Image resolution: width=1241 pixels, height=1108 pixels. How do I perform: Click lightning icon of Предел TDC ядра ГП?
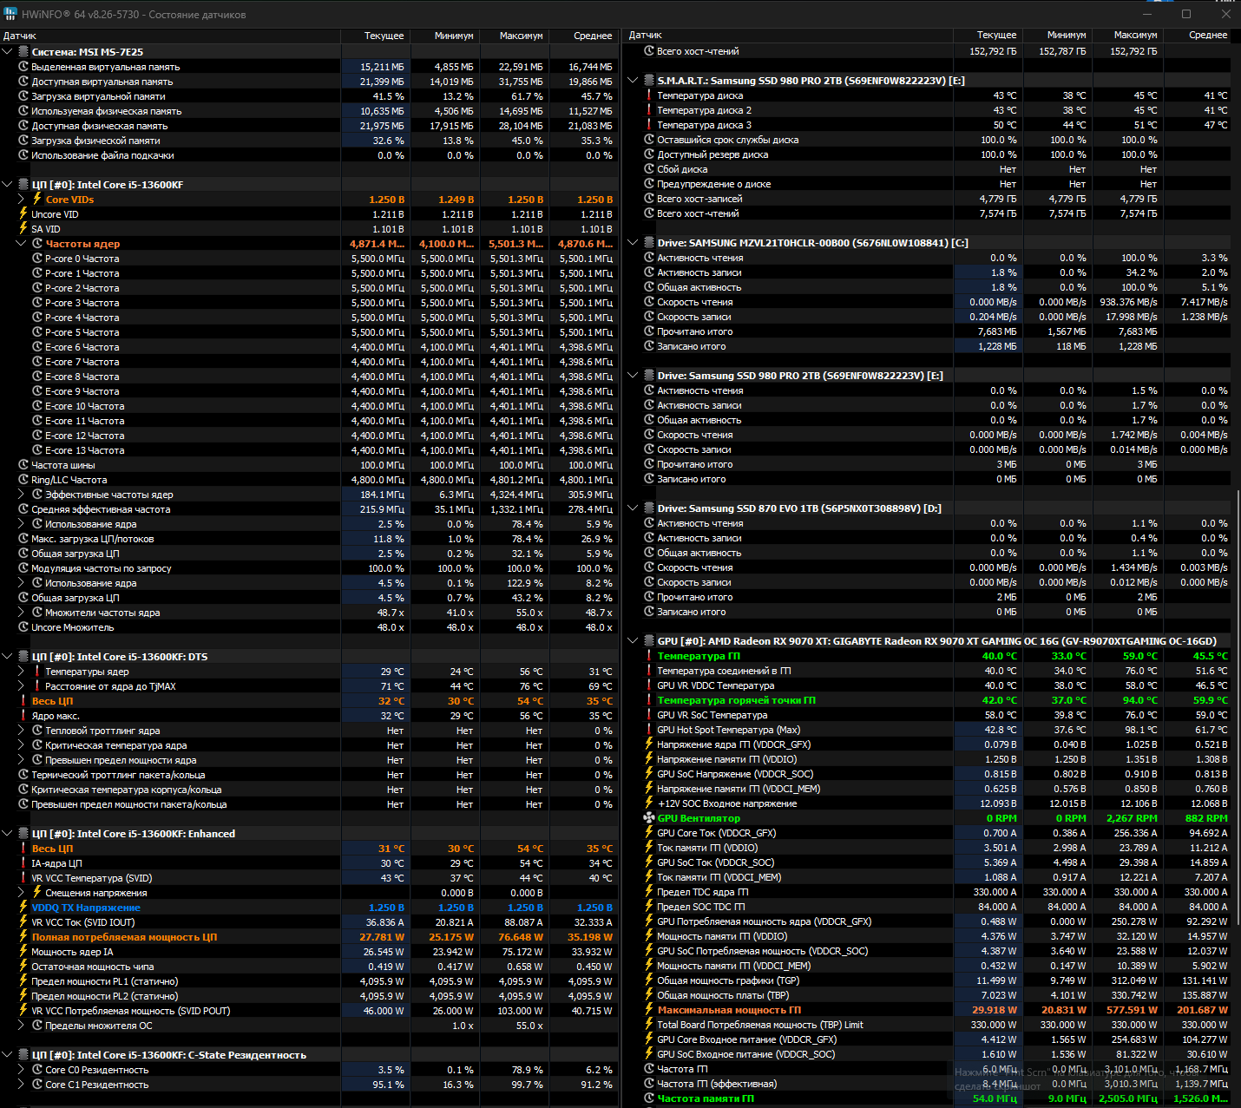(x=648, y=892)
